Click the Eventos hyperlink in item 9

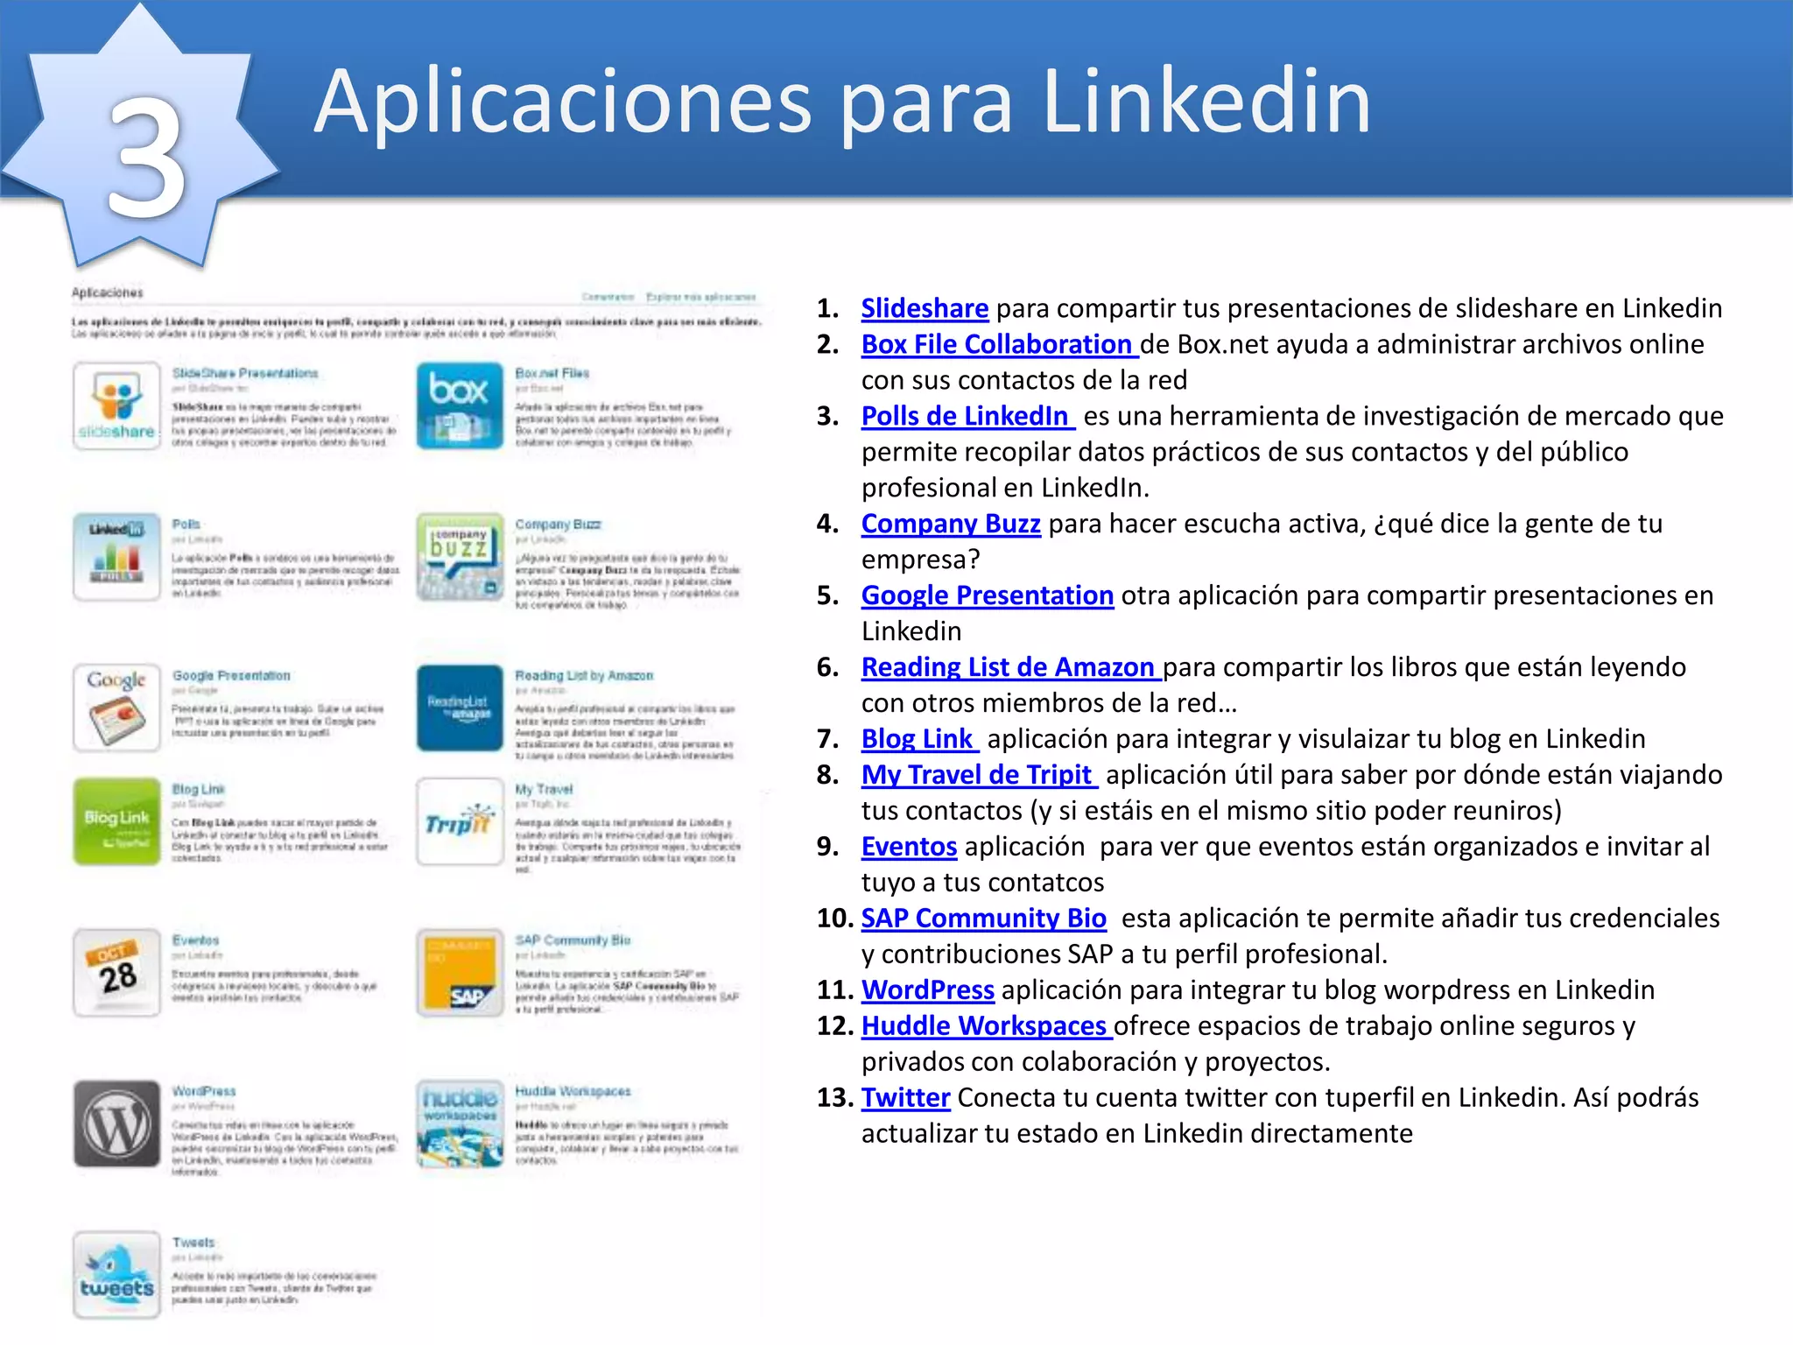(x=909, y=847)
